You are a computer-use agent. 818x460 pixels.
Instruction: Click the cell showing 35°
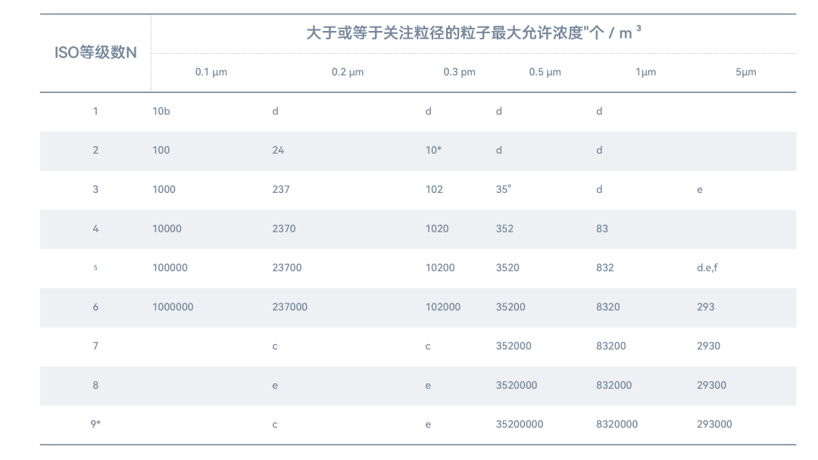pos(504,189)
